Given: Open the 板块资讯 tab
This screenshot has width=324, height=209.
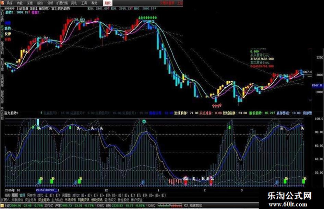Looking at the screenshot, I should point(97,200).
